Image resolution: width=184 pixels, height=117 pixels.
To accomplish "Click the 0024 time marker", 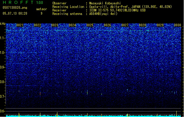I will (x=72, y=25).
